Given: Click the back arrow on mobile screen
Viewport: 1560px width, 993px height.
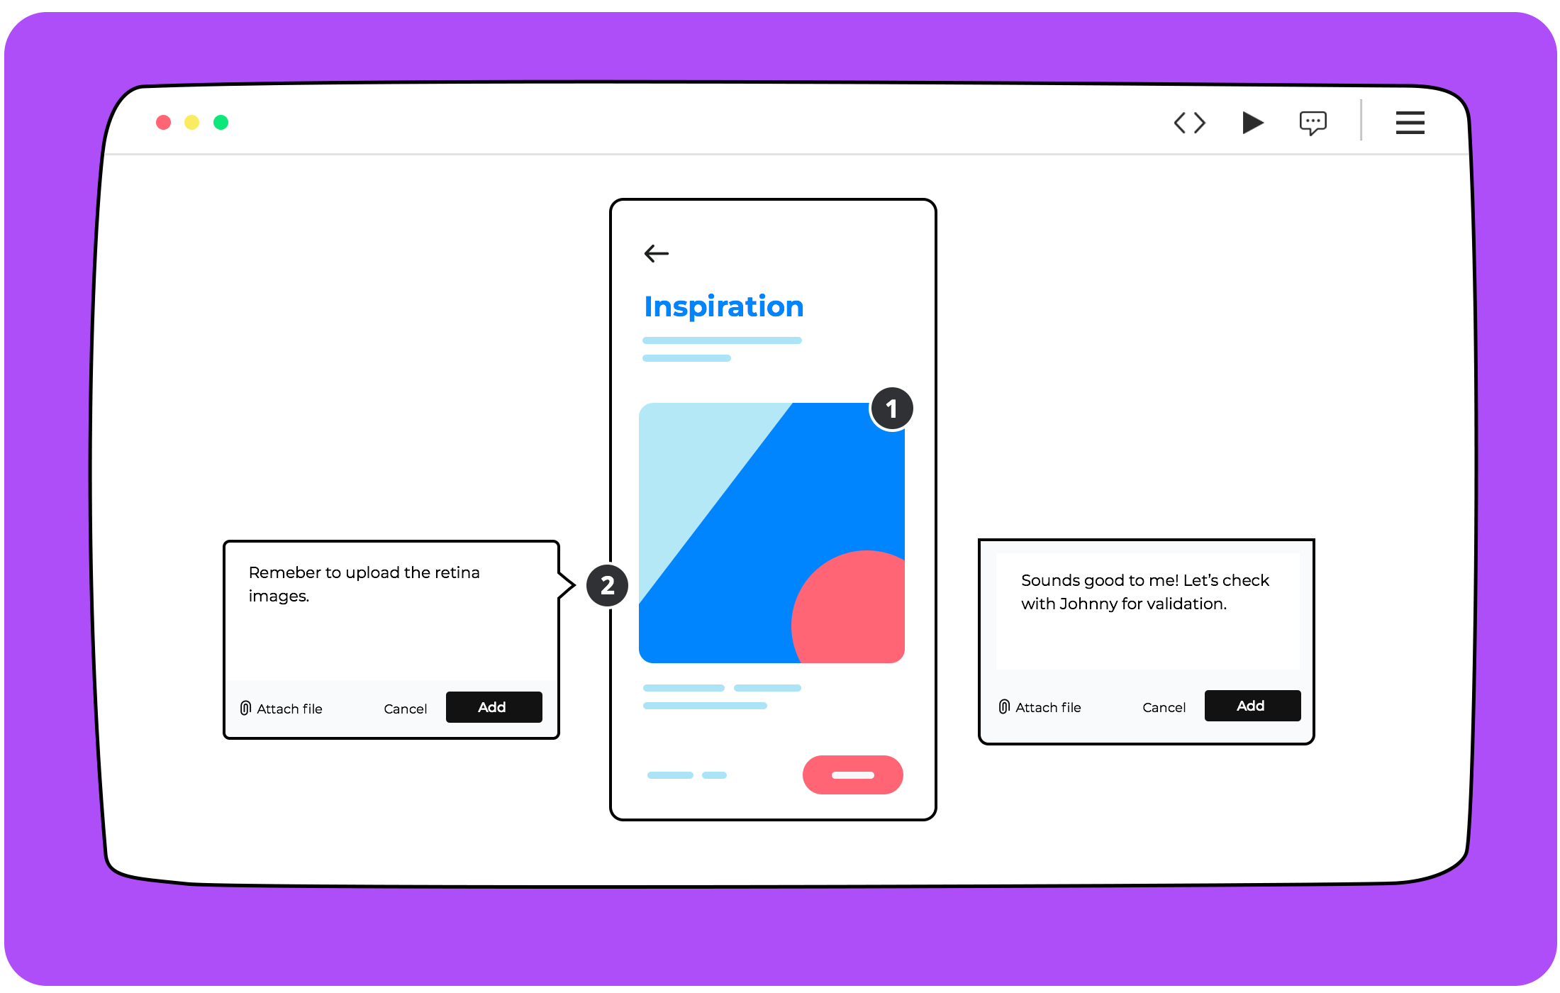Looking at the screenshot, I should coord(656,253).
